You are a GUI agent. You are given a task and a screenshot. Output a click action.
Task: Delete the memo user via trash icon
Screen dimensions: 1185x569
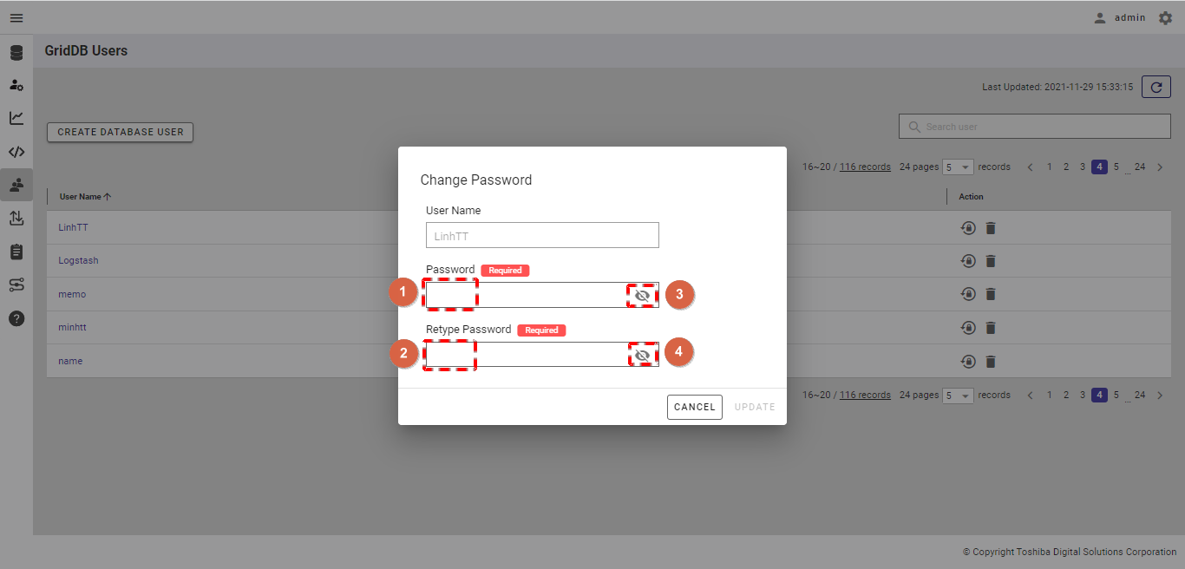[991, 294]
